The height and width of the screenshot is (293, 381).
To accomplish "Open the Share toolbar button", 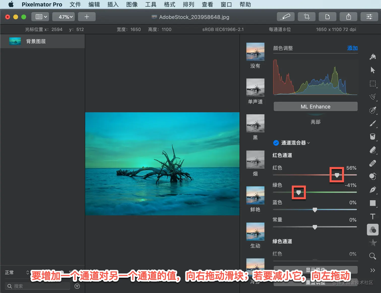I will click(348, 17).
